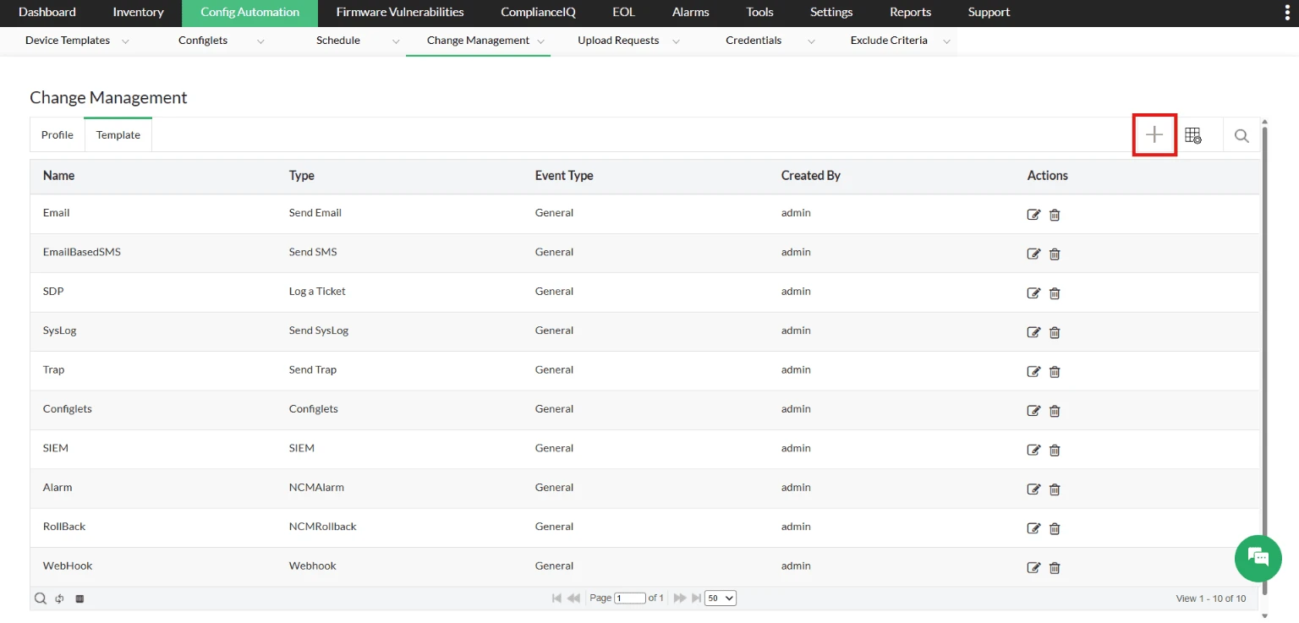Refresh the table using footer reload icon
Screen dimensions: 1299x623
coord(60,598)
